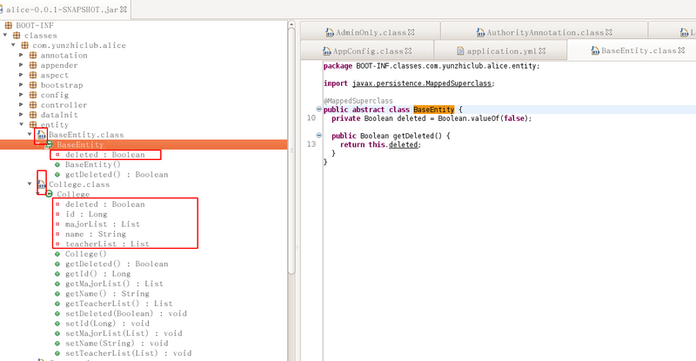Click the class file icon on AdminOnly.class tab
Screen dimensions: 696x361
tap(330, 32)
